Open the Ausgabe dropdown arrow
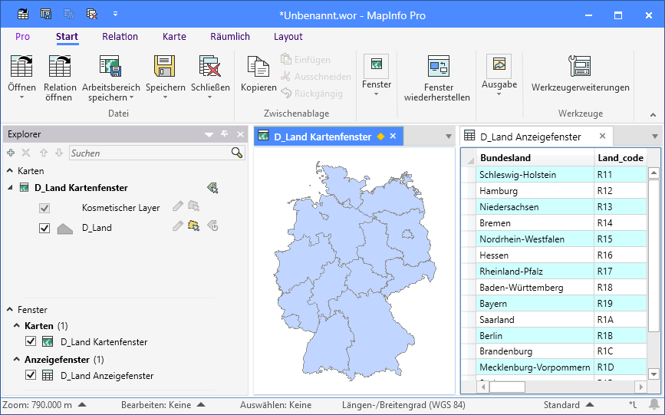665x415 pixels. 499,94
